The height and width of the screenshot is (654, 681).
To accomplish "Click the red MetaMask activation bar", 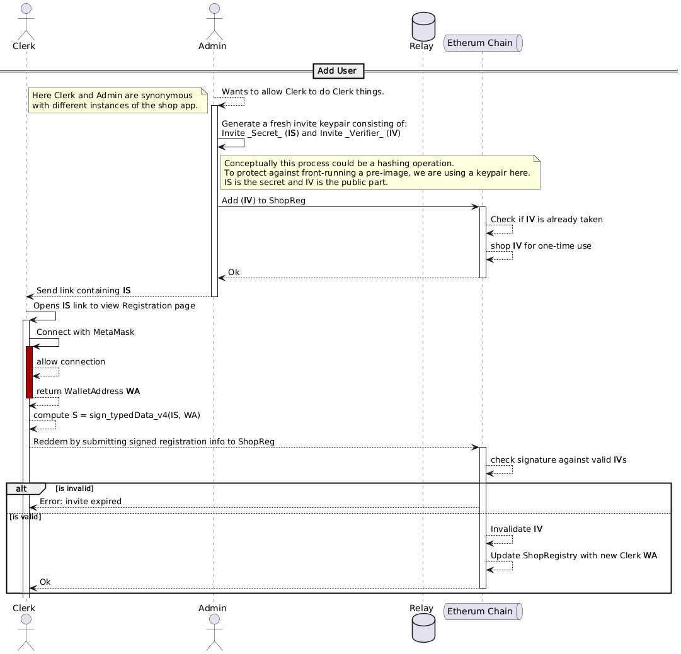I will click(x=29, y=372).
